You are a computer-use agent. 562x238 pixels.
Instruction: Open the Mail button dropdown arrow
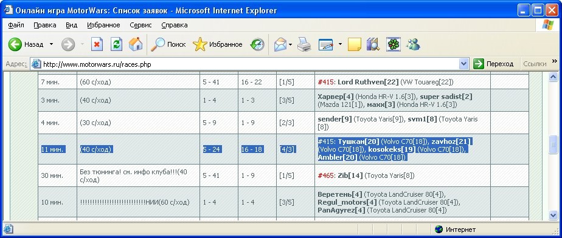(x=290, y=45)
